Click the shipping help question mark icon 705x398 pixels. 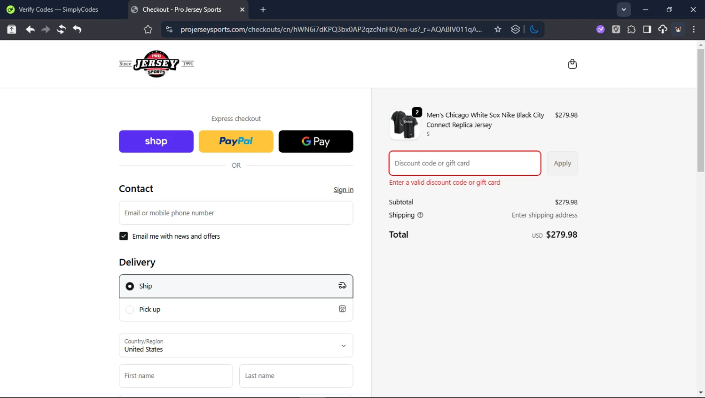(x=420, y=215)
